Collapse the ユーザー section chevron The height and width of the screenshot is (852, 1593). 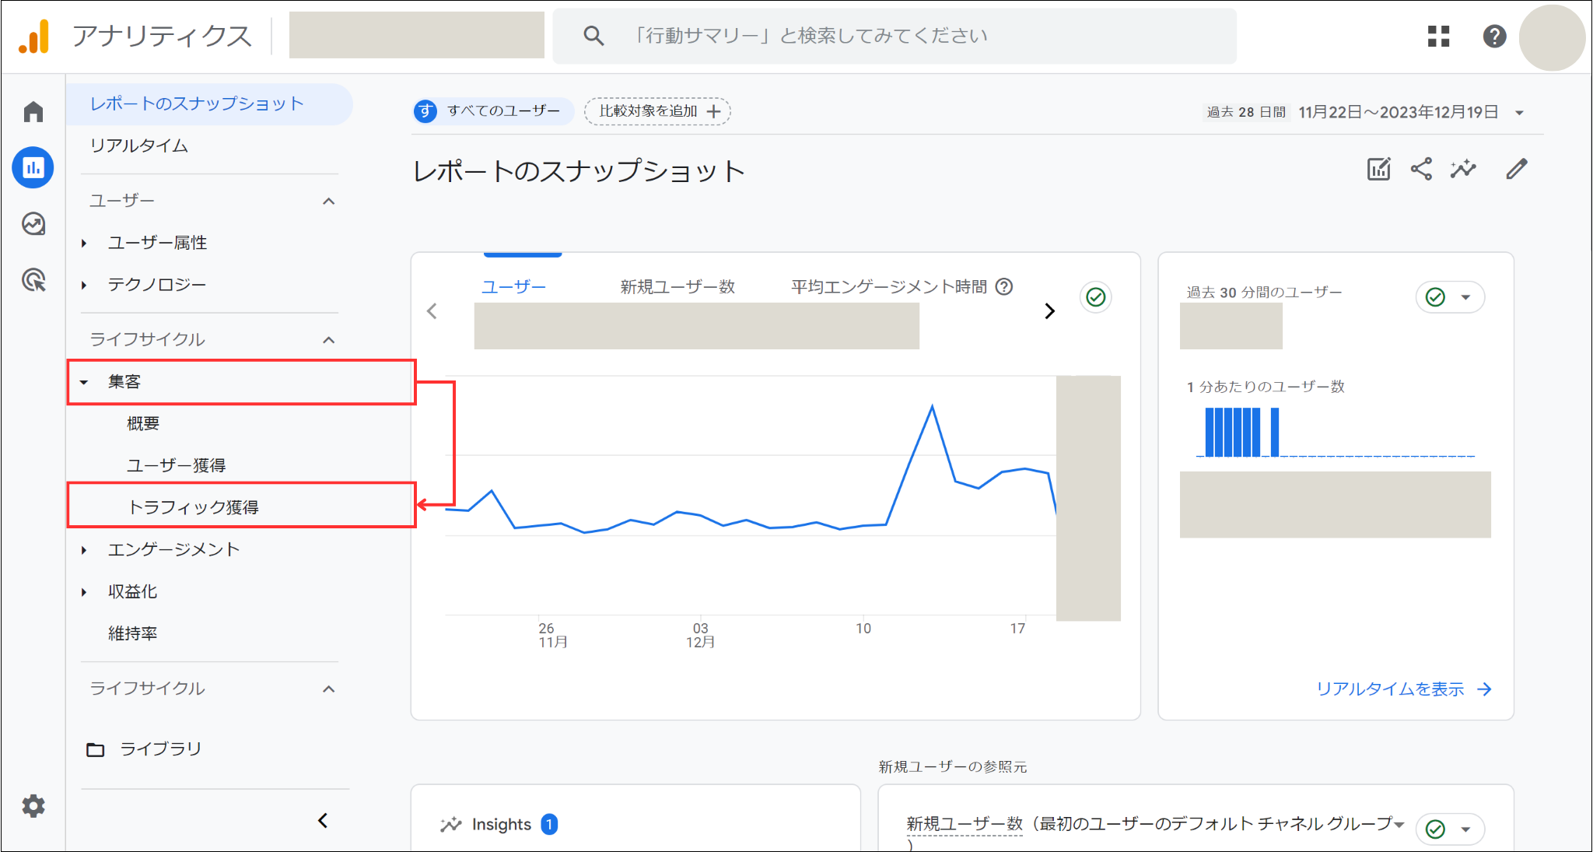pos(329,202)
